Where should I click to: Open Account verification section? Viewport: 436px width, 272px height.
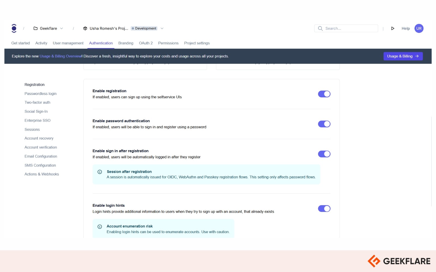point(41,147)
